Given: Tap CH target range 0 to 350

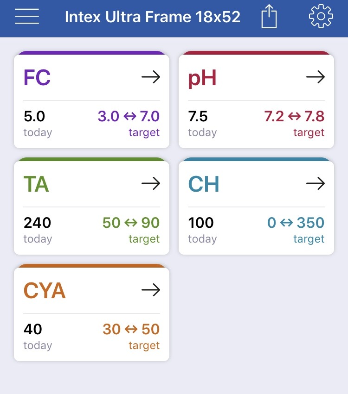Looking at the screenshot, I should tap(296, 223).
